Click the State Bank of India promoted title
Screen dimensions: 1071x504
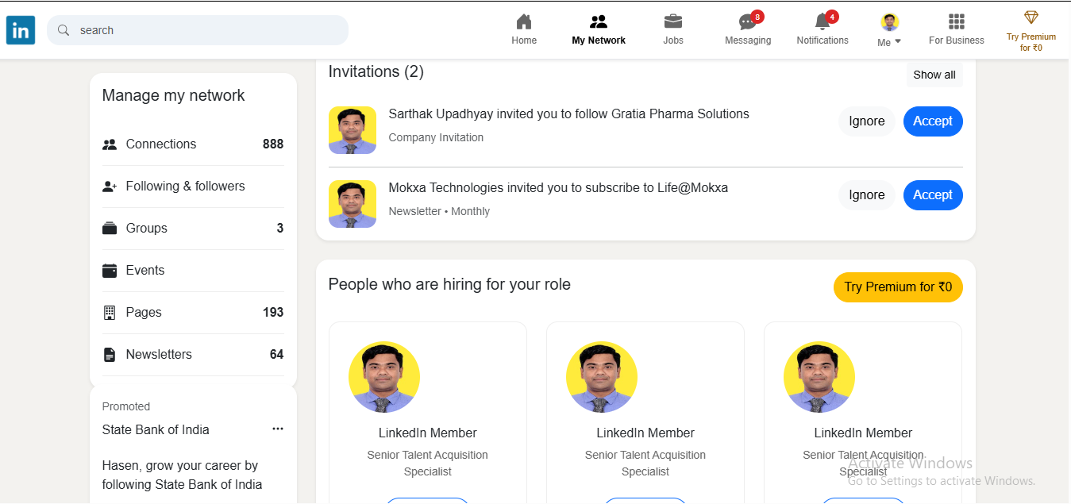point(156,430)
